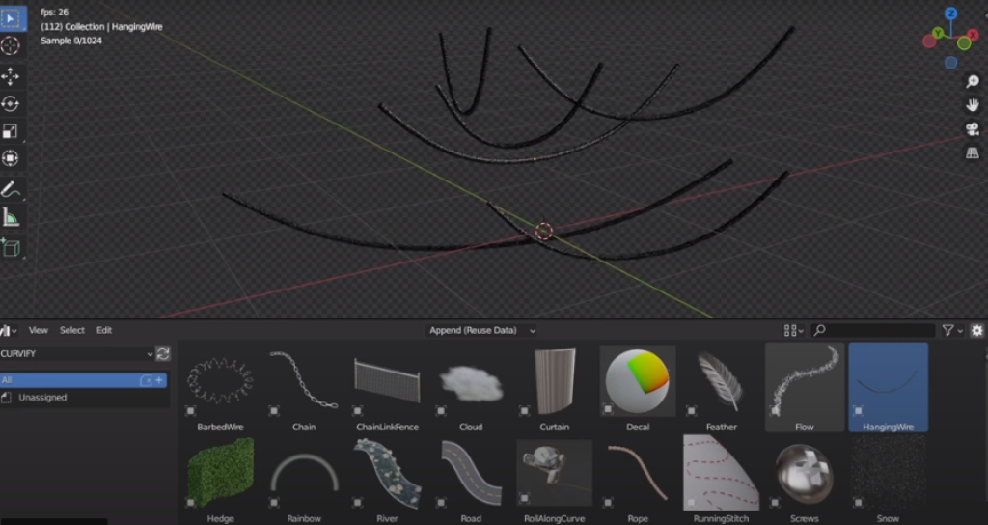Select the Measure tool
988x525 pixels.
tap(11, 217)
